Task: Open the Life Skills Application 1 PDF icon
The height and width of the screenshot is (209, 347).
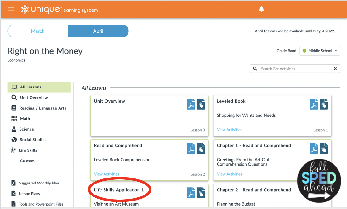Action: tap(191, 193)
